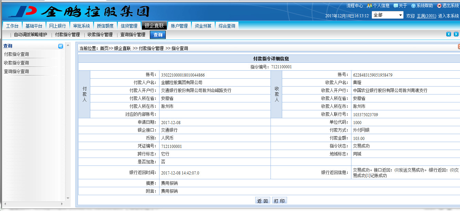The image size is (460, 211).
Task: Select 收款指令查询 in the sidebar
Action: pos(17,63)
